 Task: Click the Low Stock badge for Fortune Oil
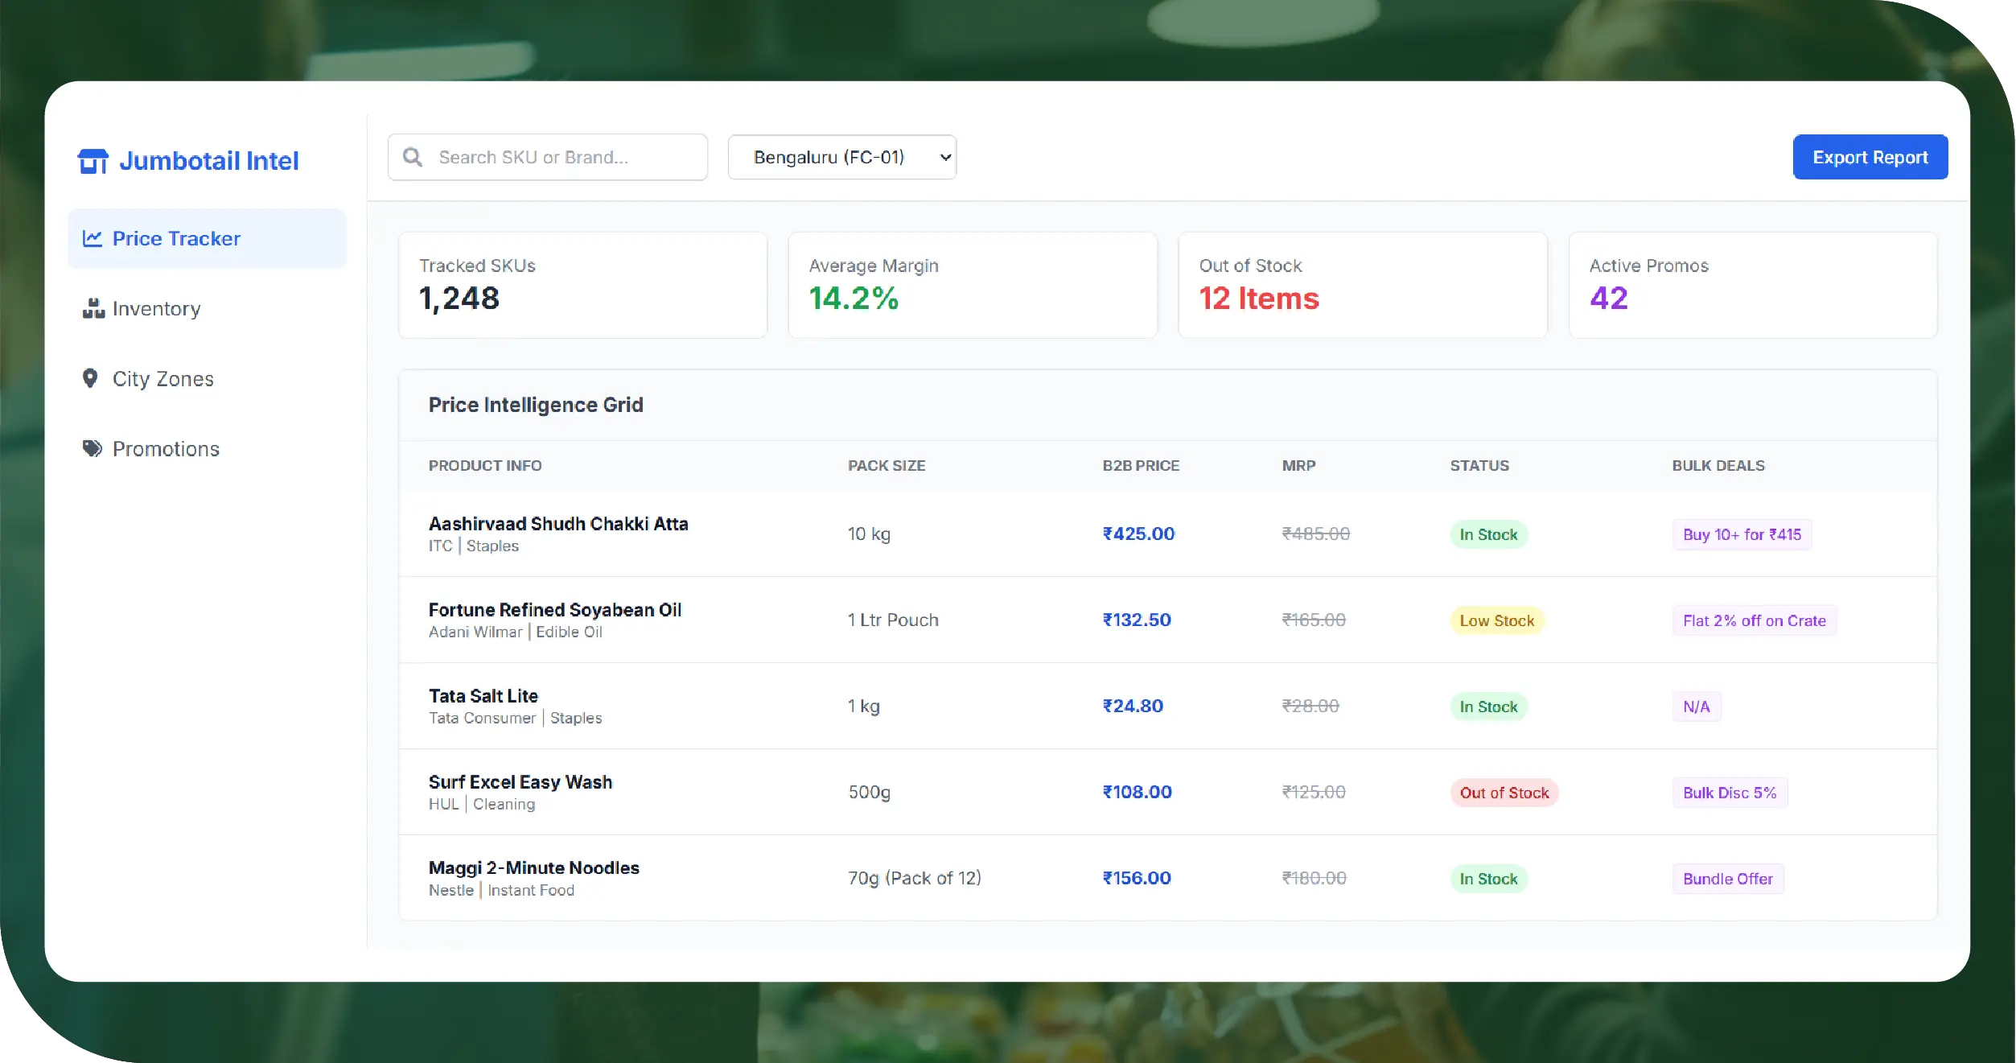point(1496,620)
